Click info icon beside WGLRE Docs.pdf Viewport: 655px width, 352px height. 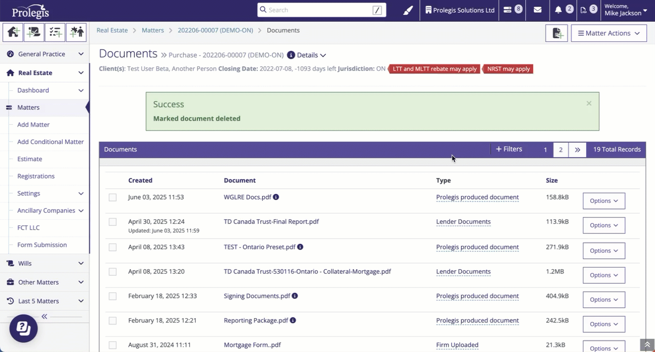[x=276, y=197]
